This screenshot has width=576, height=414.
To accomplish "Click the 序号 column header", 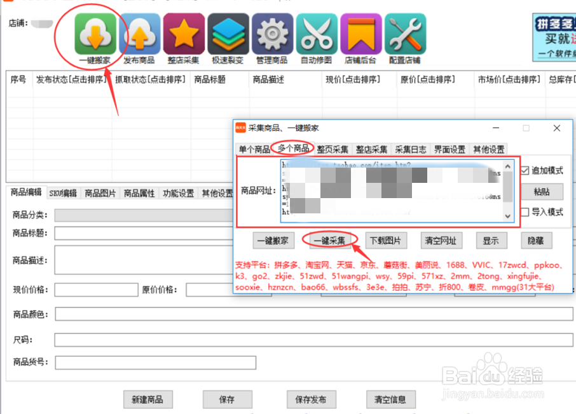I will (x=18, y=79).
